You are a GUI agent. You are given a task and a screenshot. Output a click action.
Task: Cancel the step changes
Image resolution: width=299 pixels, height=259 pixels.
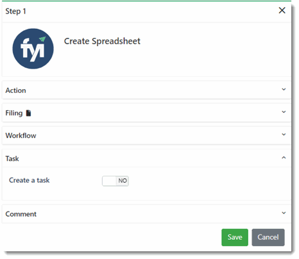(268, 237)
